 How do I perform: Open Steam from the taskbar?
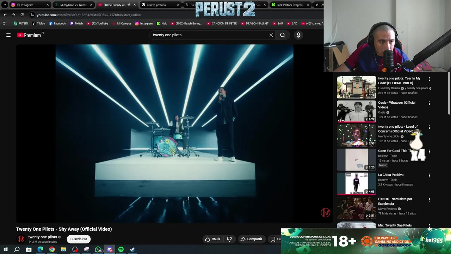tap(132, 249)
